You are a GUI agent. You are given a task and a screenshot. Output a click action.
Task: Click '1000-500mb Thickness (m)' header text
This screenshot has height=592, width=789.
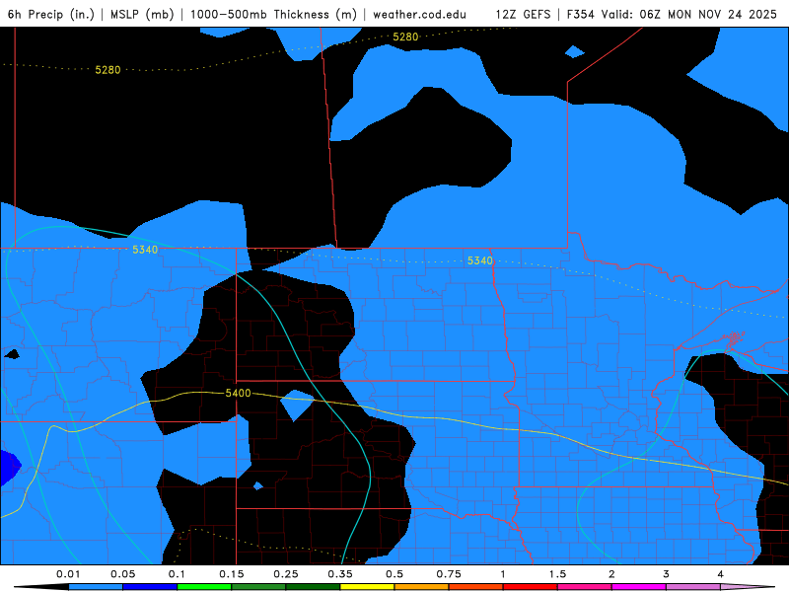(273, 14)
